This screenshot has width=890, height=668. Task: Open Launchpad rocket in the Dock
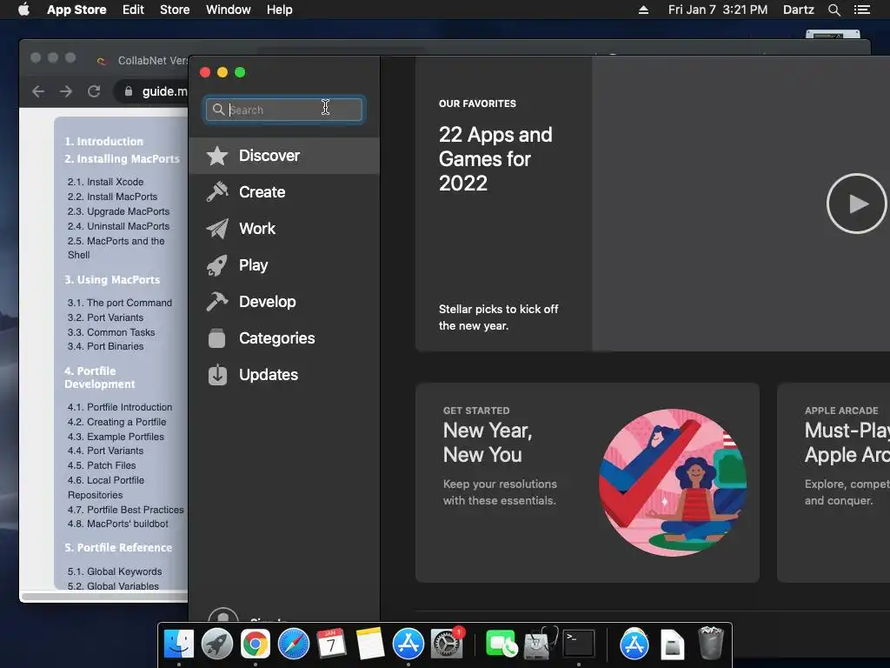pyautogui.click(x=216, y=645)
